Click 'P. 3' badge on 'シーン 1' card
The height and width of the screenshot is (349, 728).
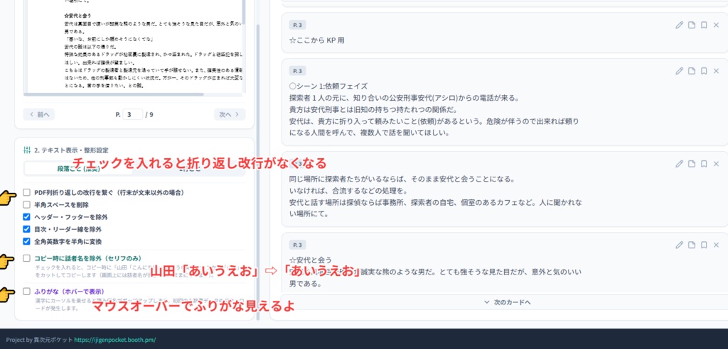pyautogui.click(x=297, y=71)
